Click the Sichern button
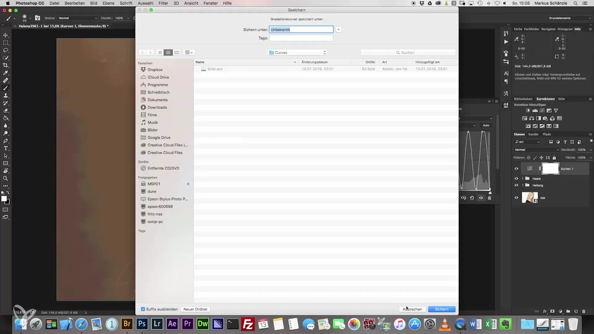The height and width of the screenshot is (334, 594). pyautogui.click(x=441, y=309)
